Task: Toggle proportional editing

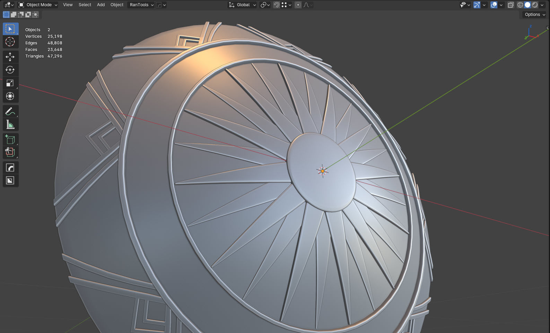Action: coord(298,5)
